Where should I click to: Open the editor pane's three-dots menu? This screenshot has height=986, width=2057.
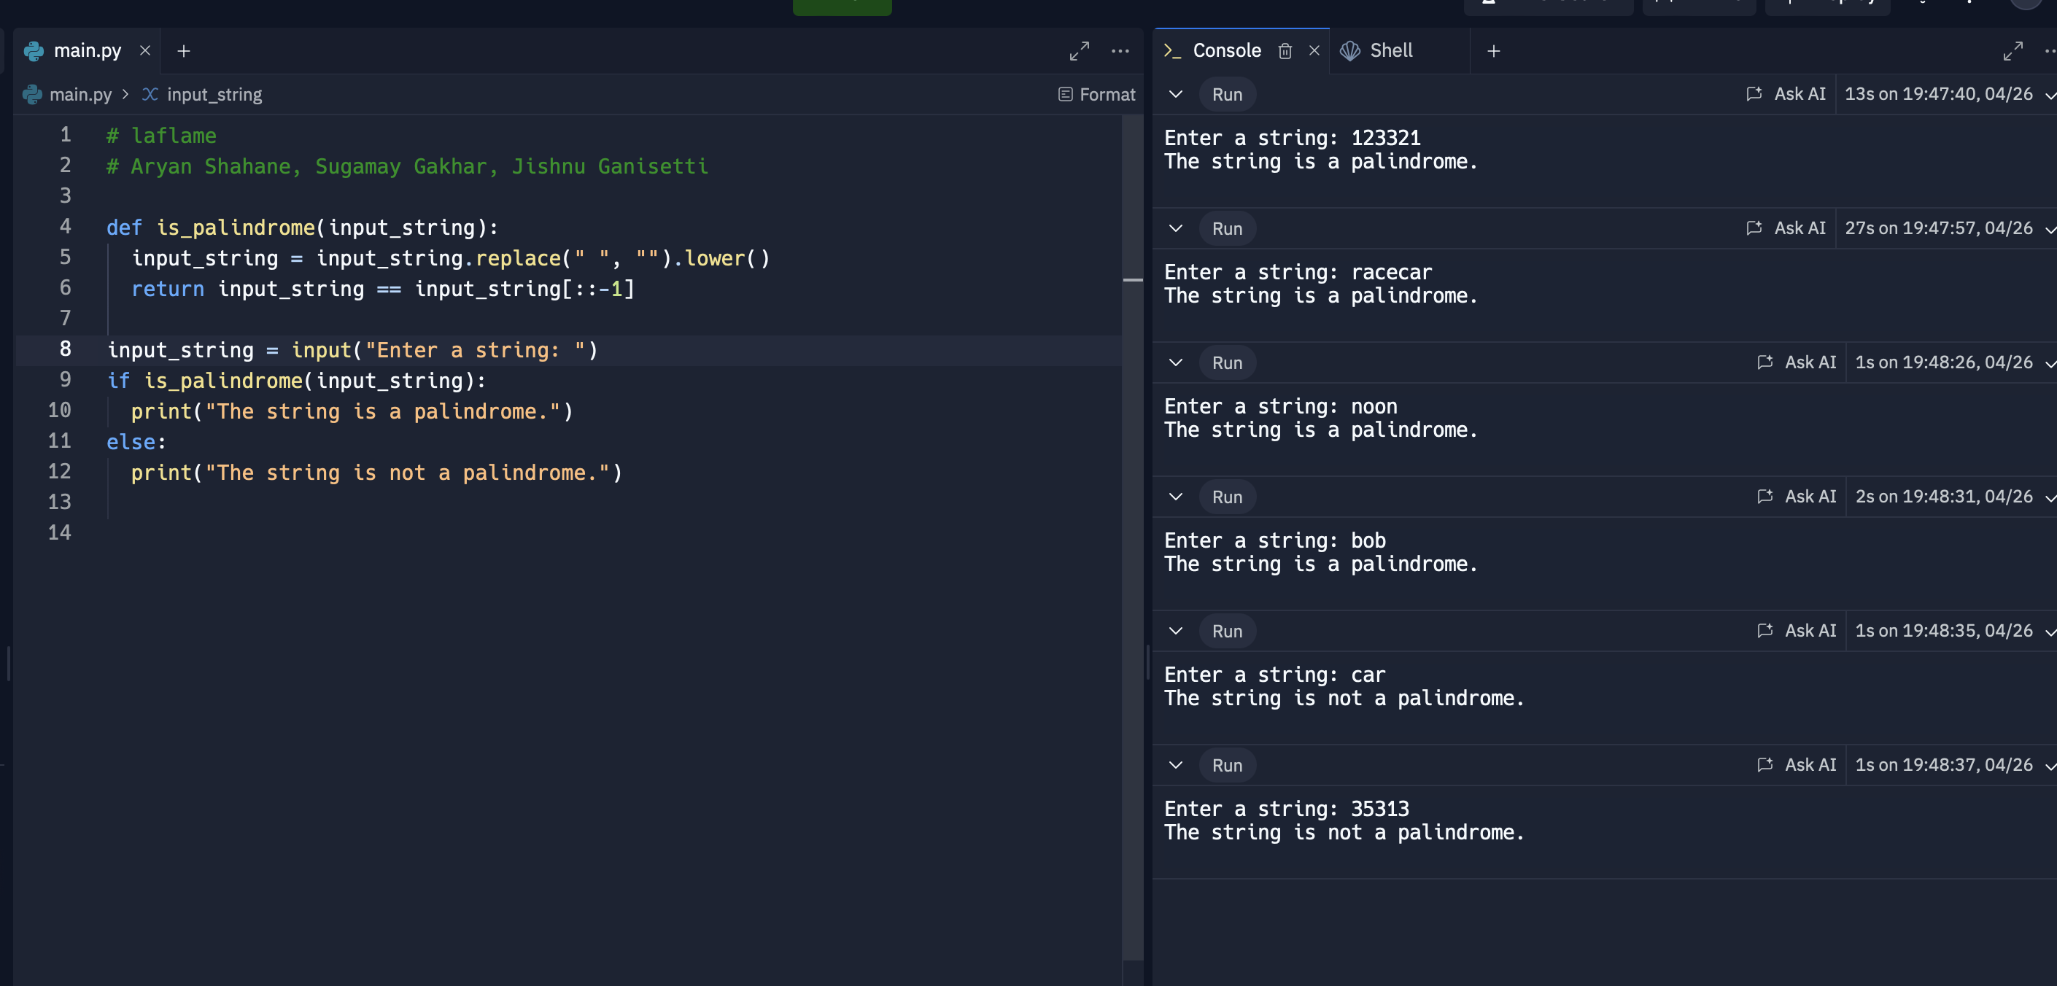coord(1120,51)
